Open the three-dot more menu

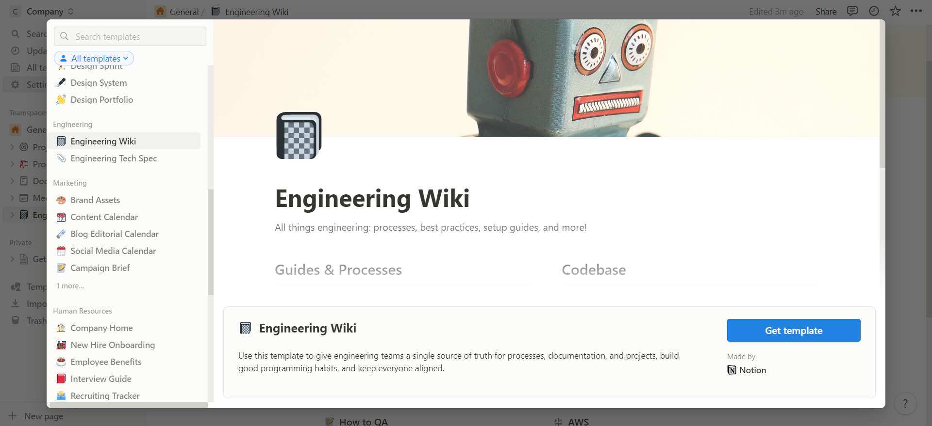point(916,11)
